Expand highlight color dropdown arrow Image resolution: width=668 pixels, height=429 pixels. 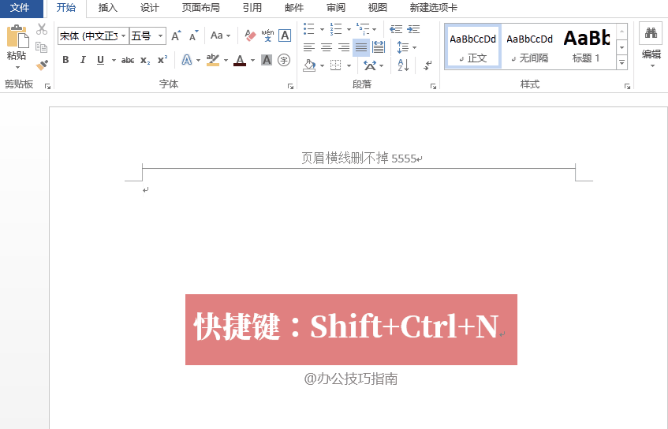pyautogui.click(x=226, y=61)
